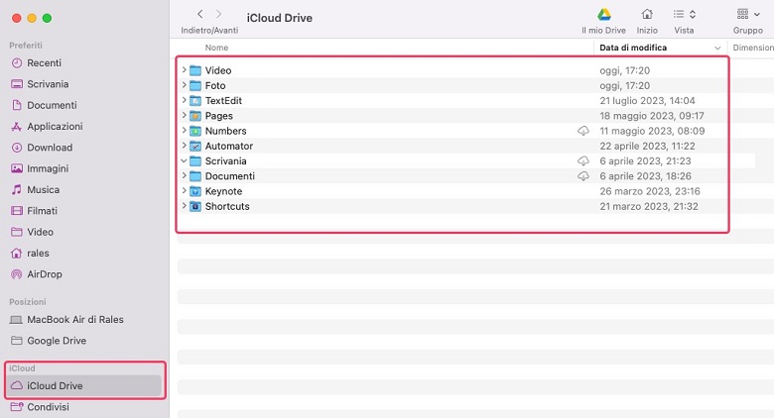Open Immagini in the sidebar
774x418 pixels.
point(40,169)
